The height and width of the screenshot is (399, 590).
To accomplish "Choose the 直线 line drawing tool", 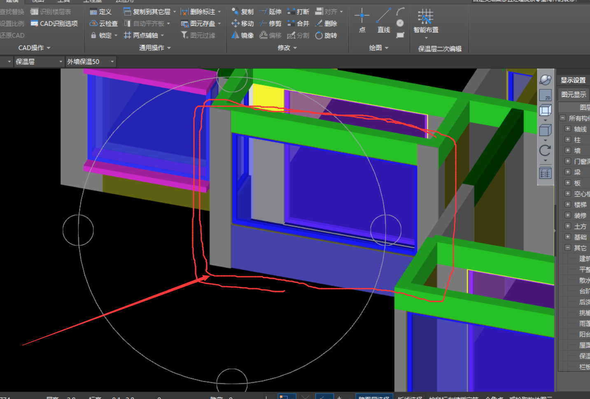I will pyautogui.click(x=384, y=20).
